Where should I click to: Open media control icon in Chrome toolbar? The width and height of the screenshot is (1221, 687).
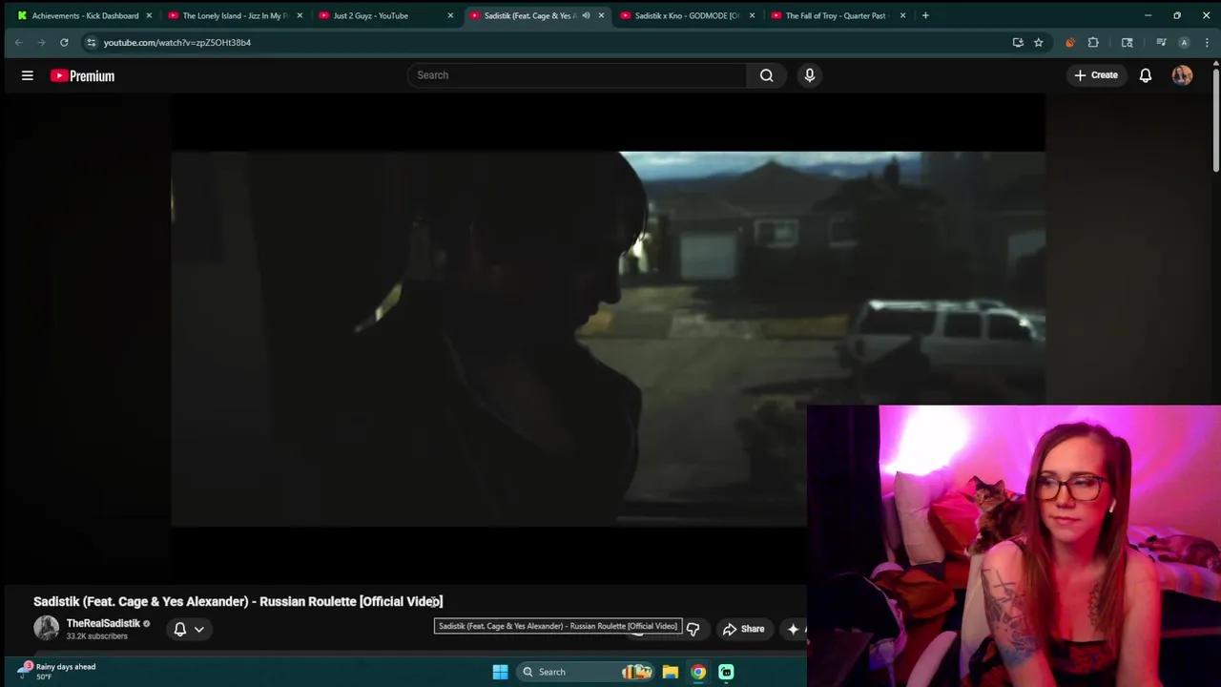coord(1161,42)
